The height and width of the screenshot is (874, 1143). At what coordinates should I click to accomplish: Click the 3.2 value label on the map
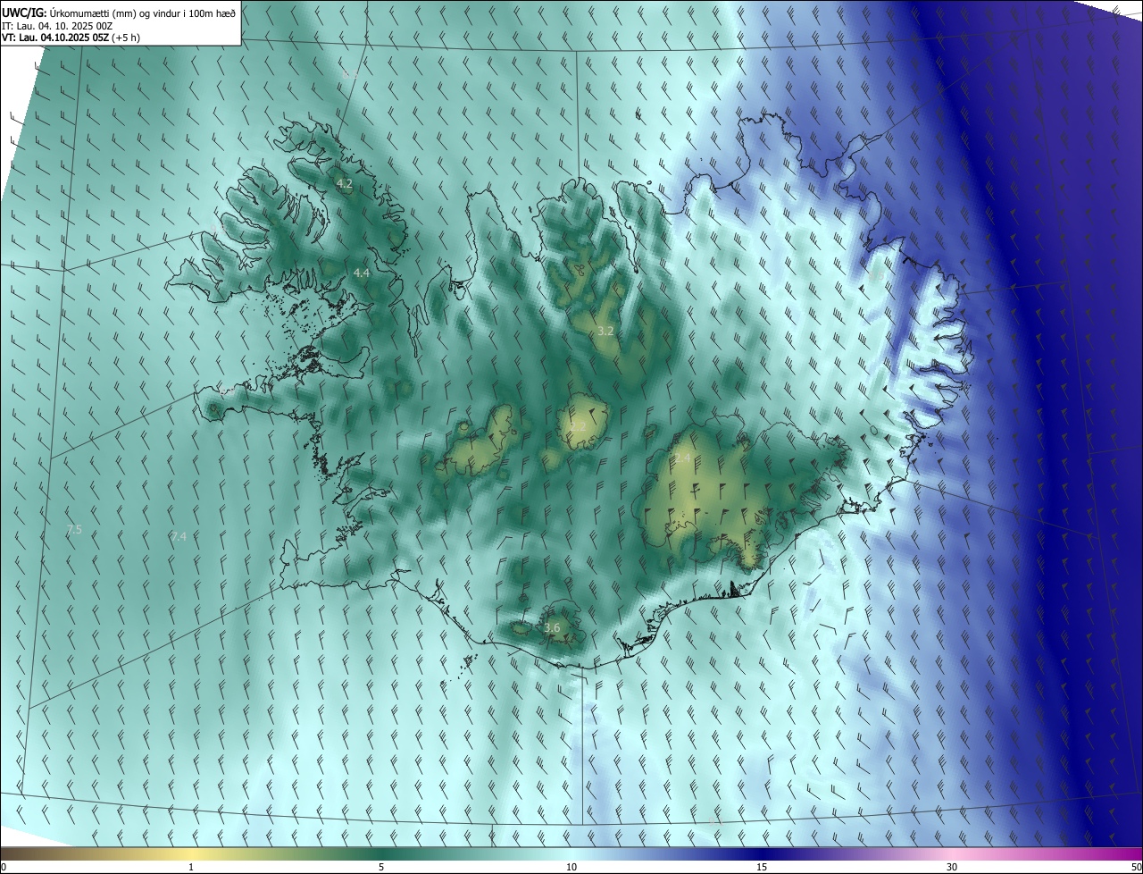[x=605, y=331]
